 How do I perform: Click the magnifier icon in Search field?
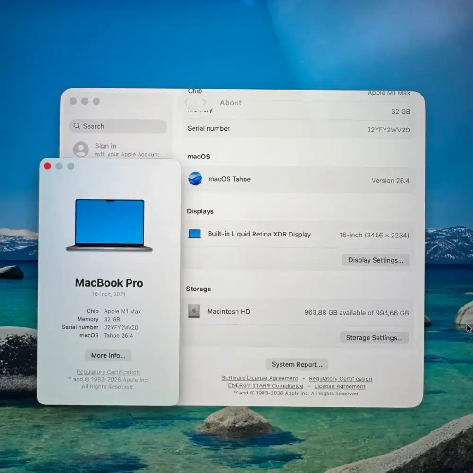tap(77, 126)
